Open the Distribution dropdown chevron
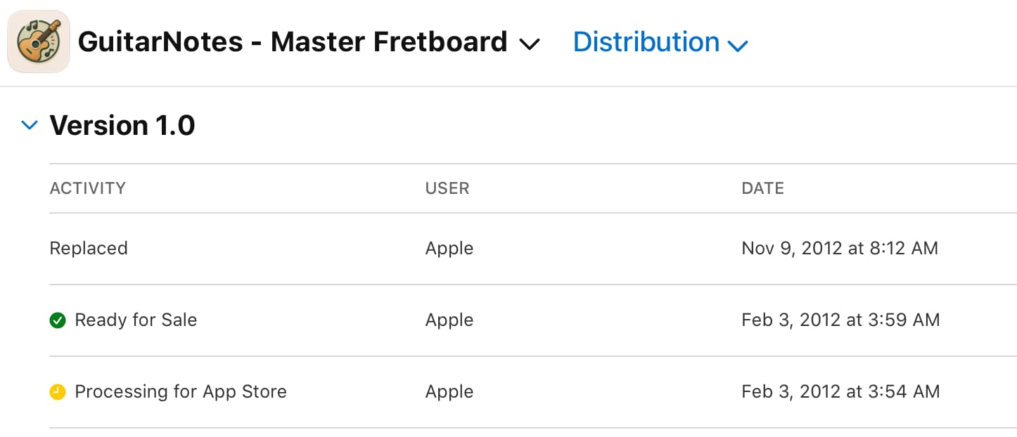Viewport: 1017px width, 437px height. click(x=737, y=46)
